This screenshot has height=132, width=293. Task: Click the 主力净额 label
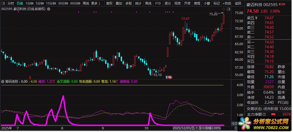(254, 114)
